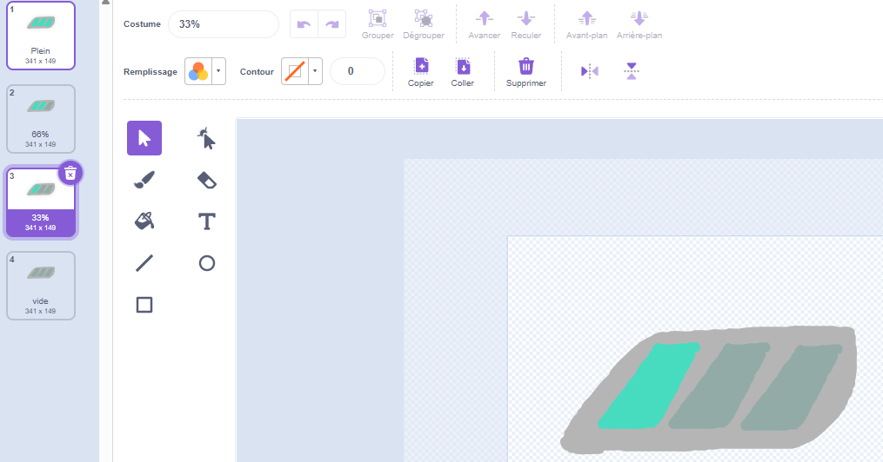Click the Grouper icon
Viewport: 883px width, 462px height.
(378, 18)
